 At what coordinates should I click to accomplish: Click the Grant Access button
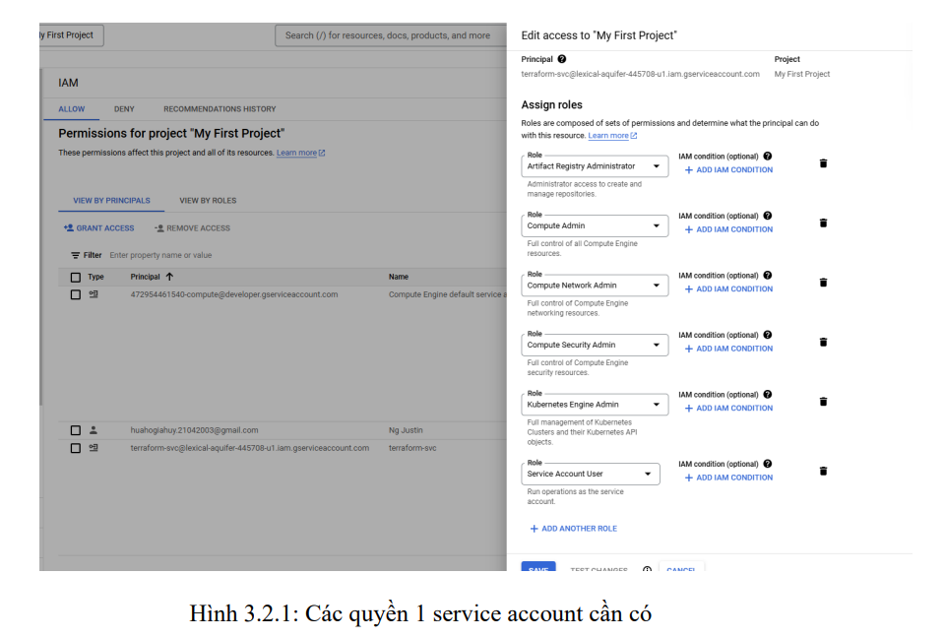(98, 228)
